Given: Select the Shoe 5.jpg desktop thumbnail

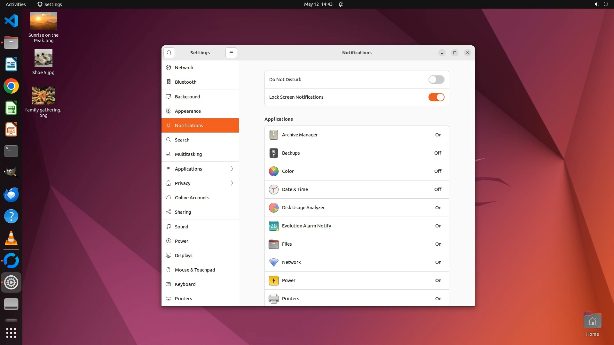Looking at the screenshot, I should (x=43, y=58).
